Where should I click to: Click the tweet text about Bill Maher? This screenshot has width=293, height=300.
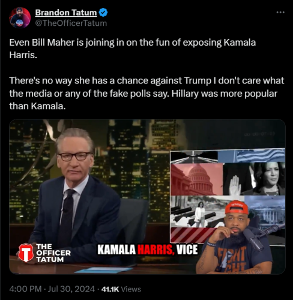(132, 49)
